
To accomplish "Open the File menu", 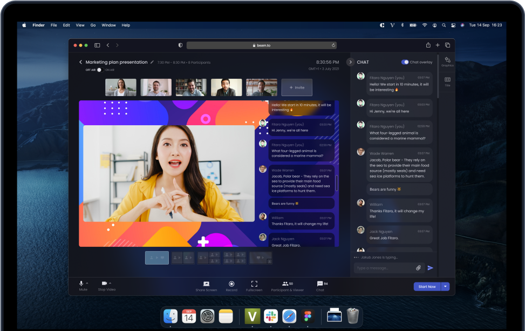I will 53,25.
